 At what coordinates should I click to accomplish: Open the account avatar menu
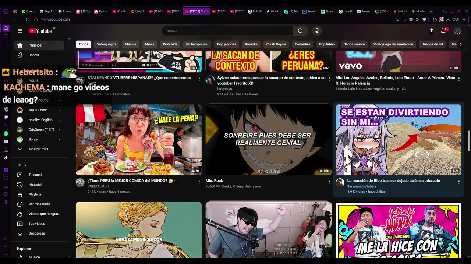point(457,31)
